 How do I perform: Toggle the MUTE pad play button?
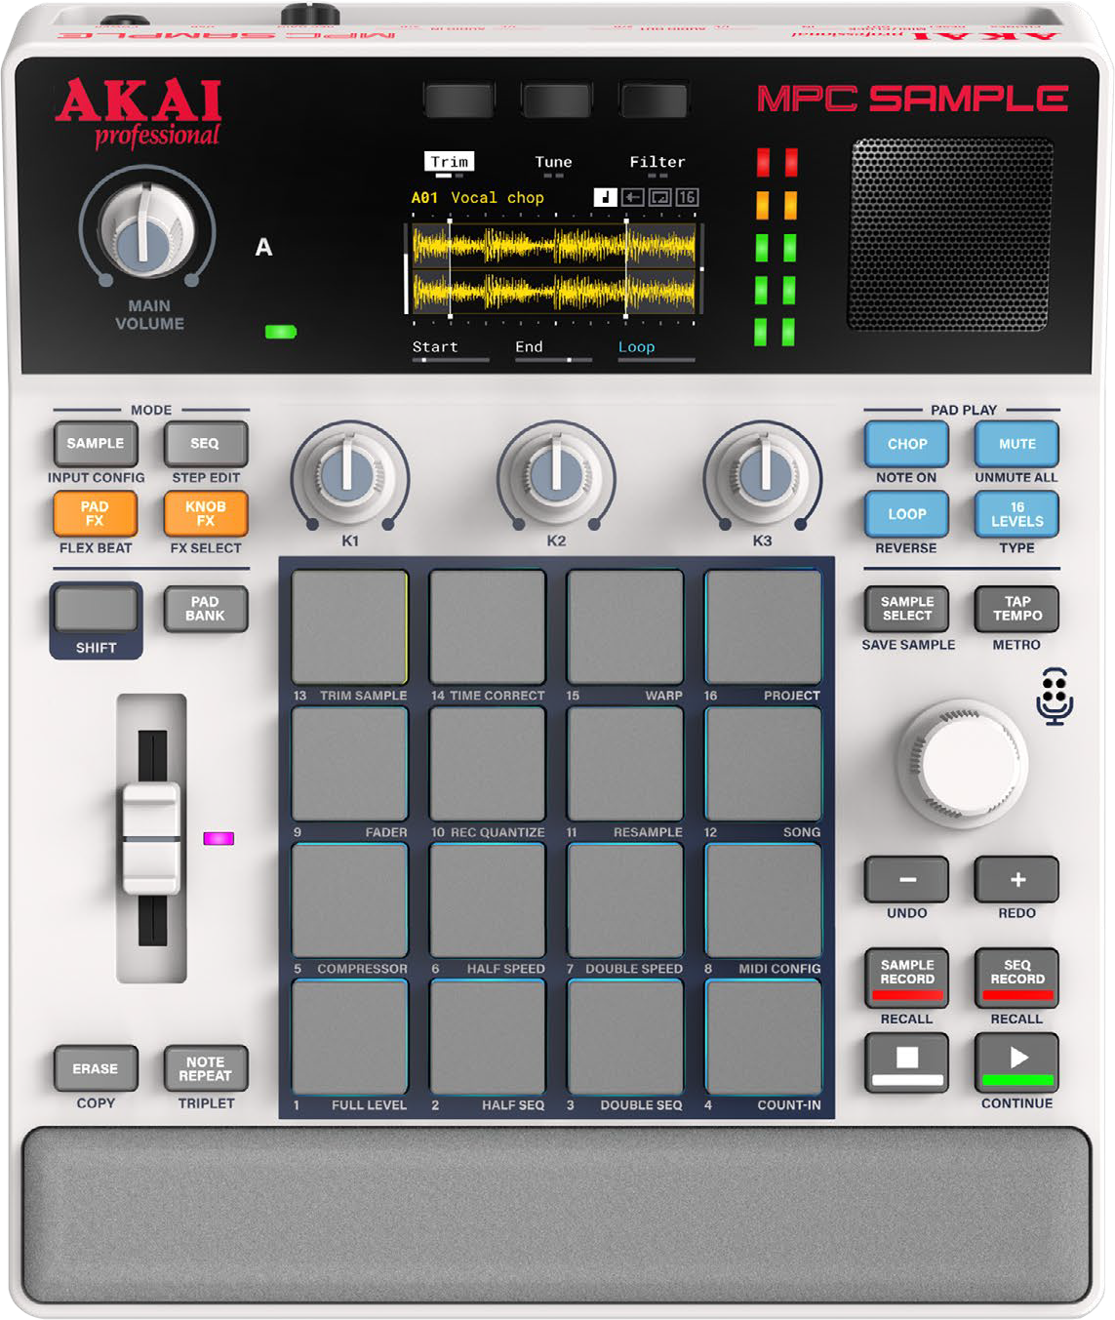[1016, 444]
